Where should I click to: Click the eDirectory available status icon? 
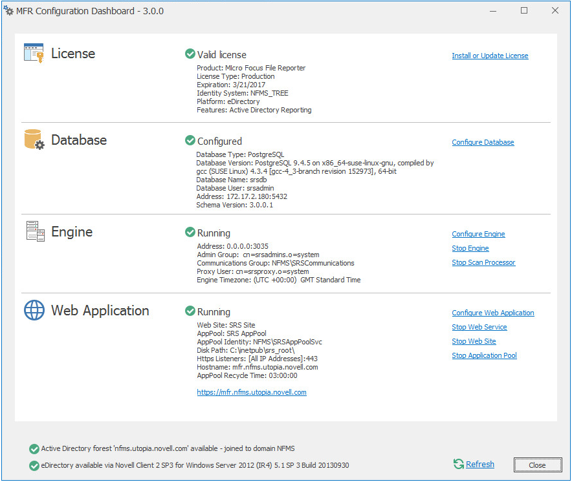click(x=34, y=465)
